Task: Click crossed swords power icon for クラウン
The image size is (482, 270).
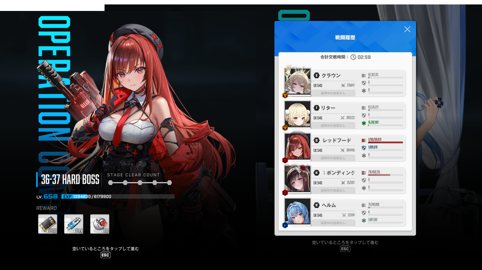Action: click(343, 85)
